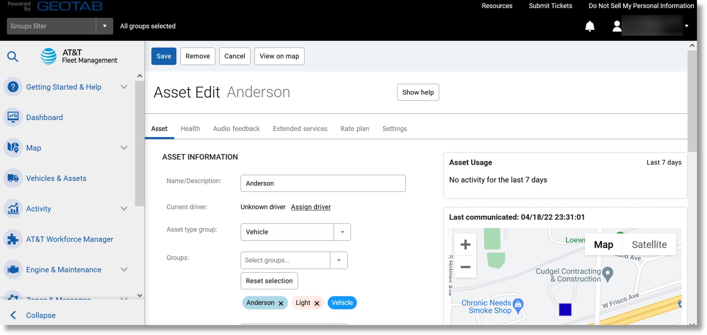Click the View on map button
The image size is (707, 335).
279,56
